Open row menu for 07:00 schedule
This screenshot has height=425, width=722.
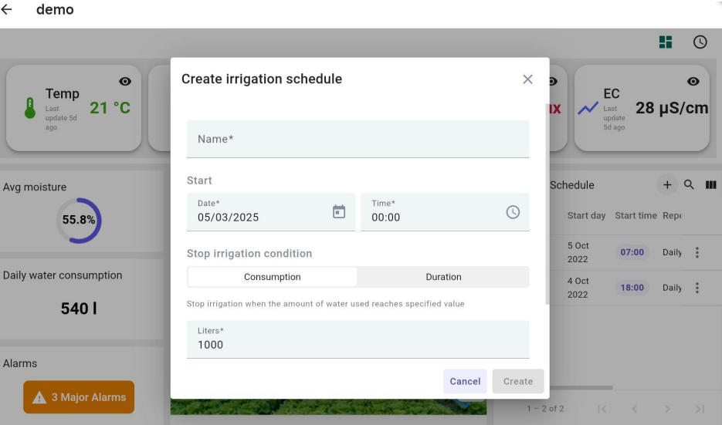click(x=698, y=253)
